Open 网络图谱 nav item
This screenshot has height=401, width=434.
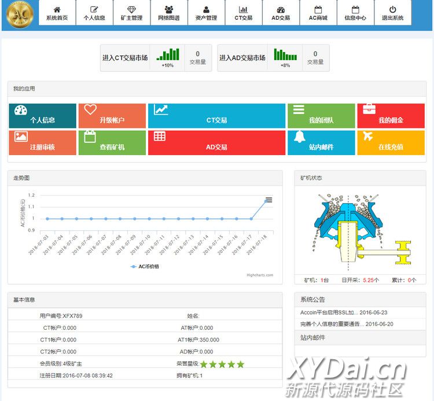(x=169, y=13)
